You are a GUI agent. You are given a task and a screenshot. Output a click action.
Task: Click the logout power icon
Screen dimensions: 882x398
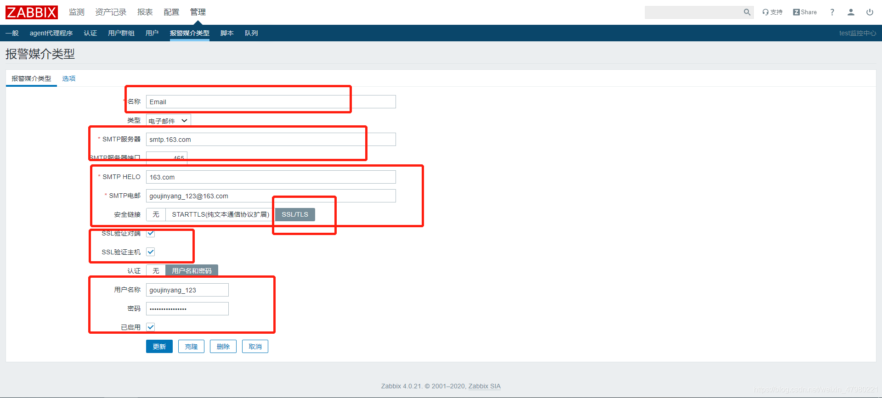pyautogui.click(x=870, y=12)
